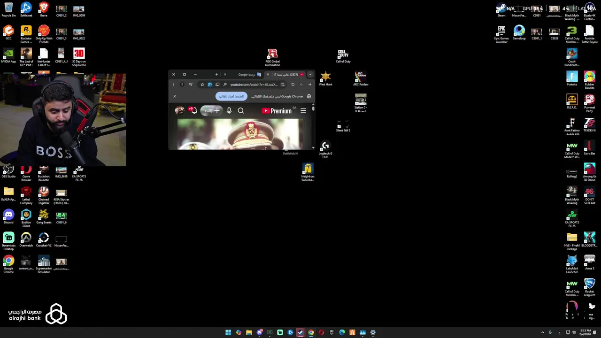This screenshot has width=601, height=338.
Task: Select Recycle Bin desktop icon
Action: (8, 10)
